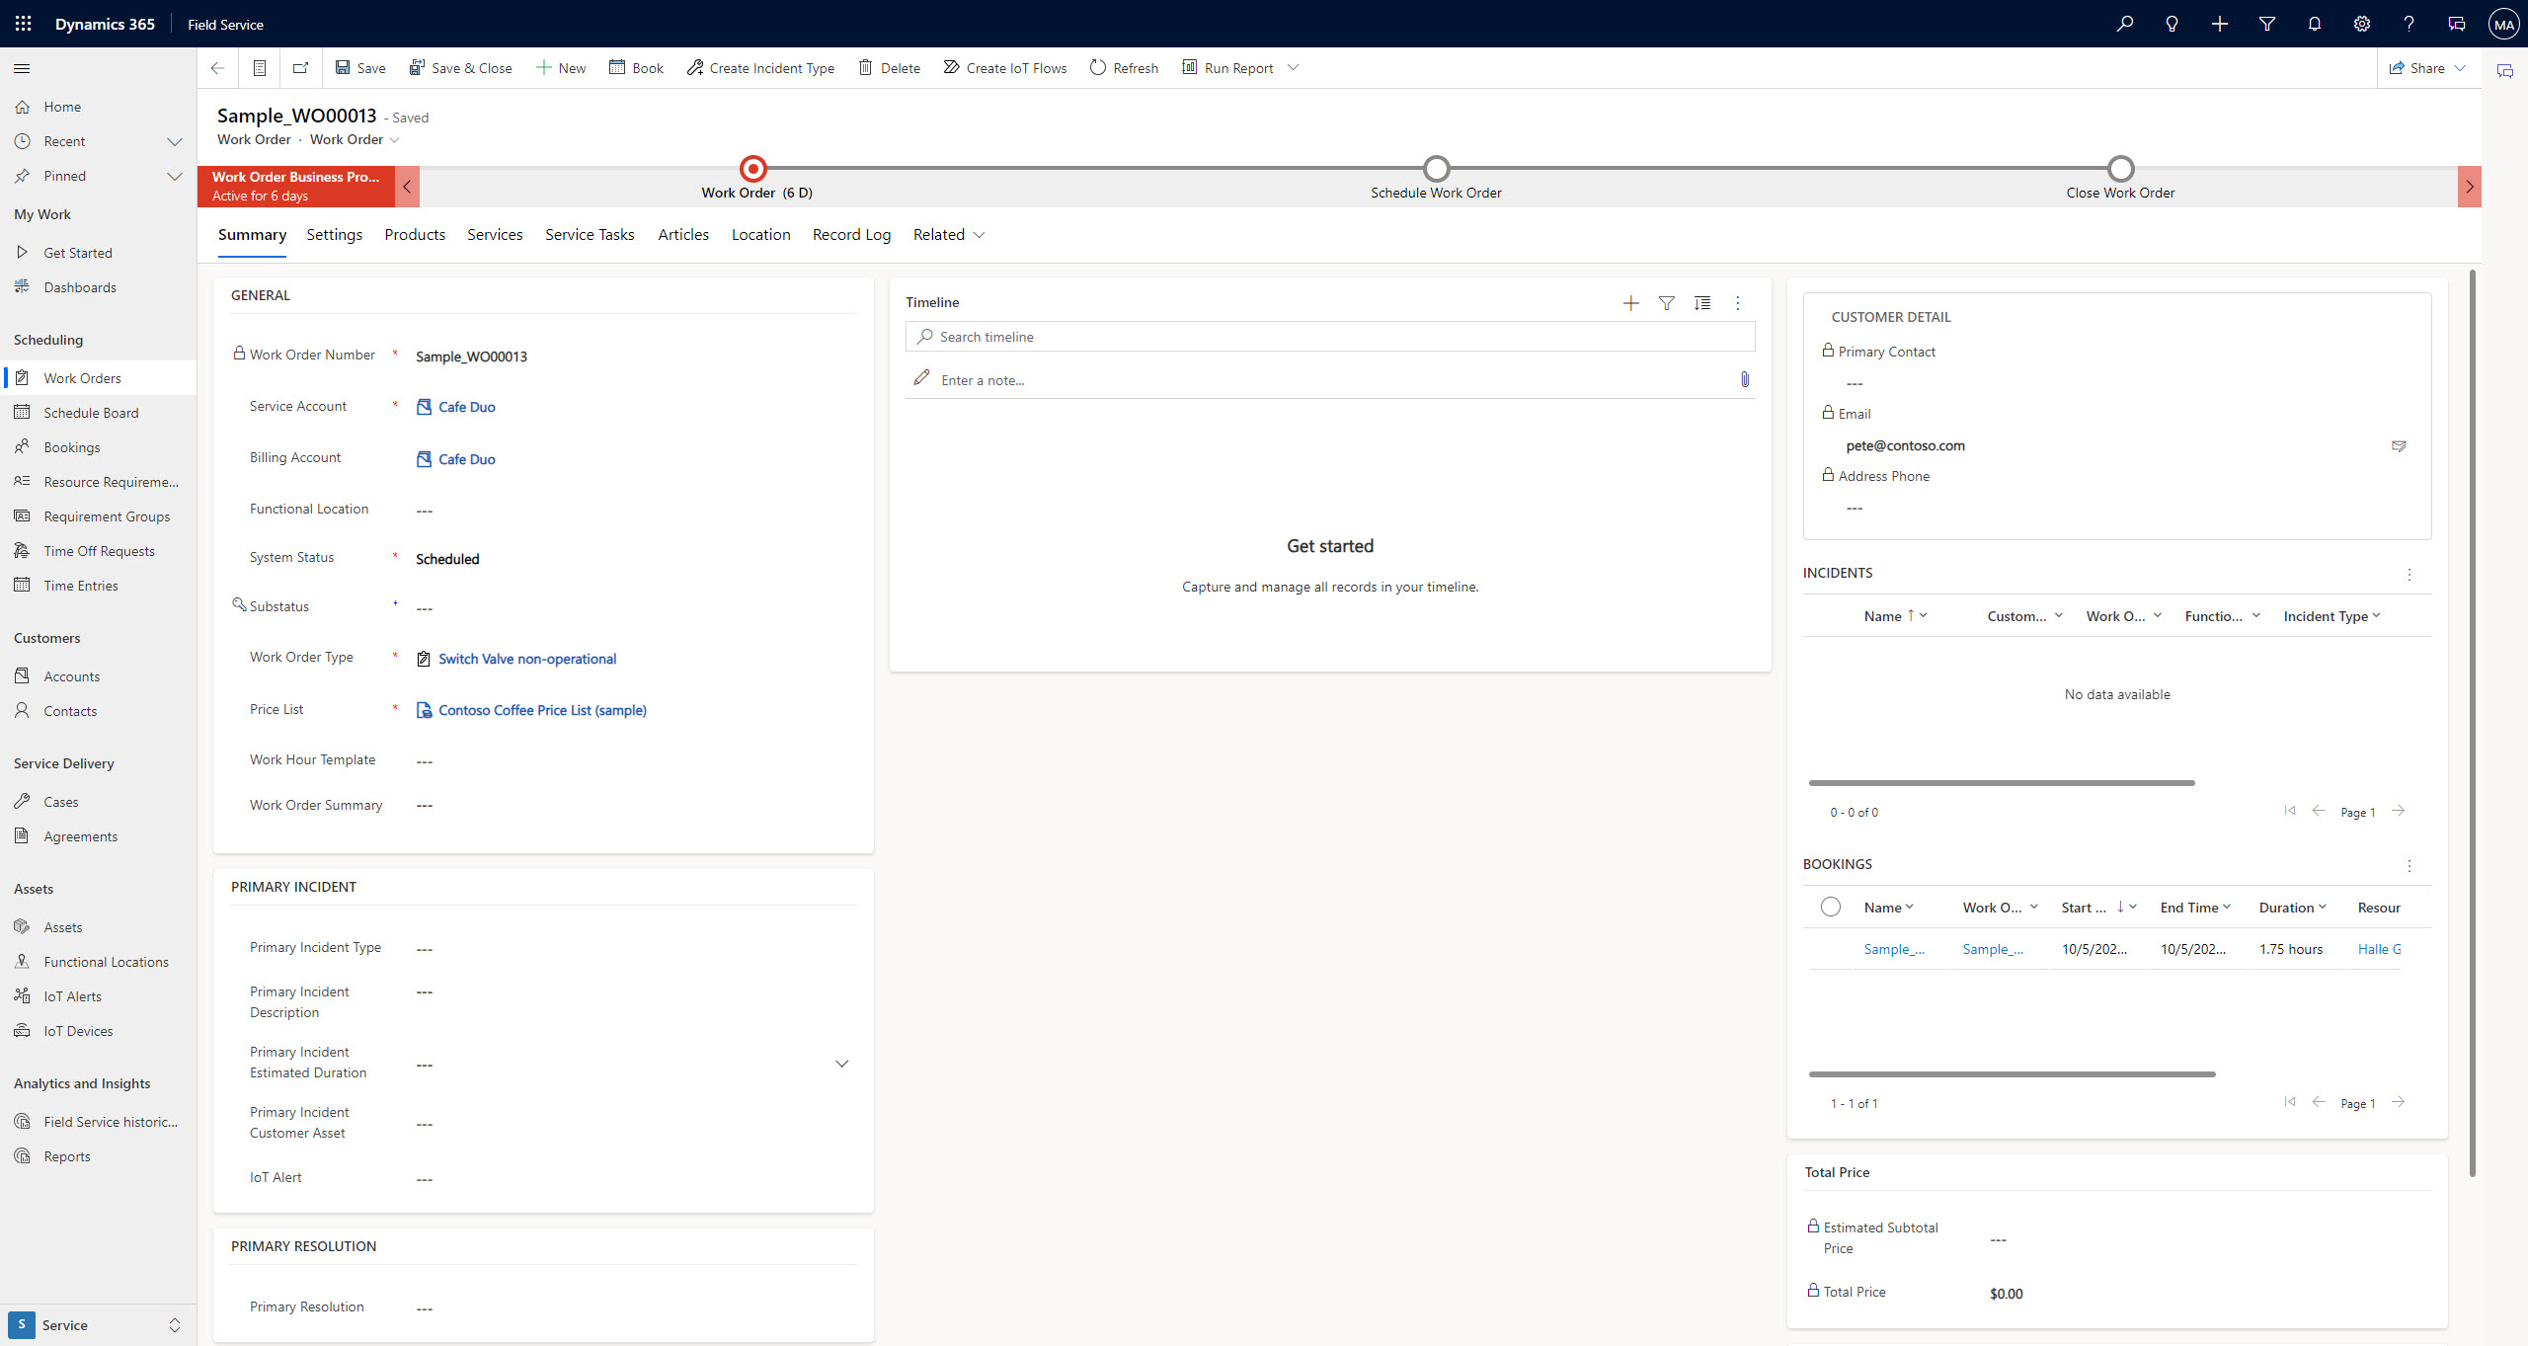Add a timeline record with plus icon
This screenshot has height=1346, width=2528.
[x=1630, y=303]
